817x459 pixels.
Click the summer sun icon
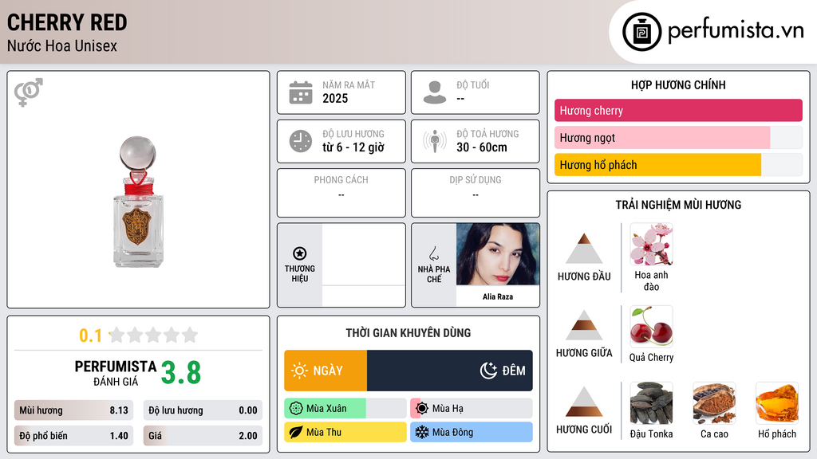point(422,409)
